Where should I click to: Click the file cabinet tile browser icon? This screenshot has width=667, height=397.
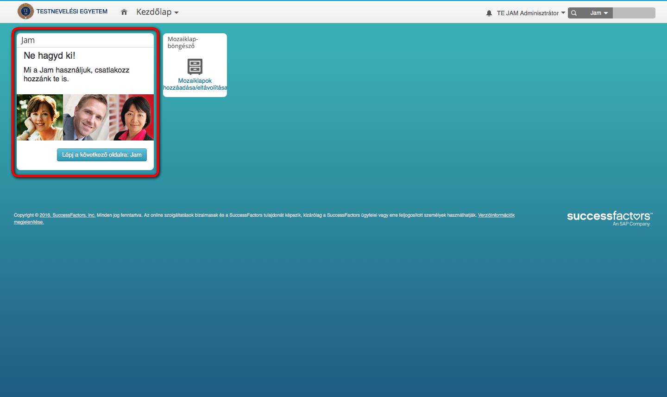(195, 67)
